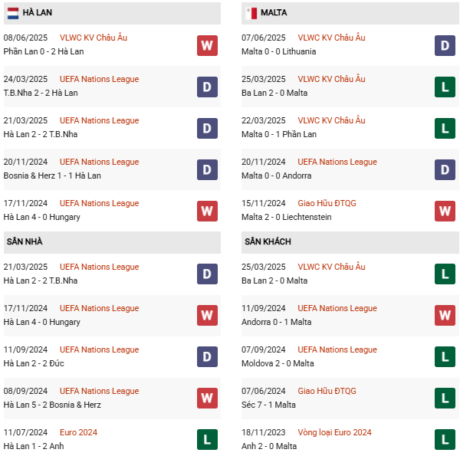Image resolution: width=460 pixels, height=456 pixels.
Task: Select the SÂN NHÀ section header
Action: pos(25,242)
